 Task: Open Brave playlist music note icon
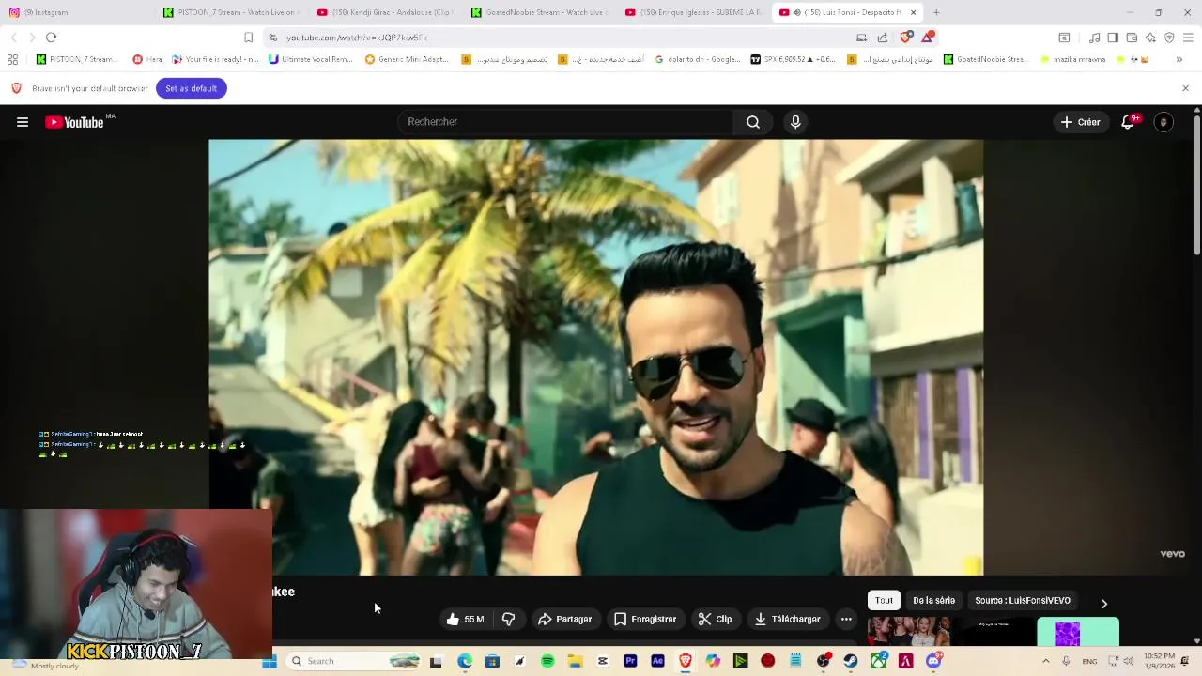(x=1094, y=38)
